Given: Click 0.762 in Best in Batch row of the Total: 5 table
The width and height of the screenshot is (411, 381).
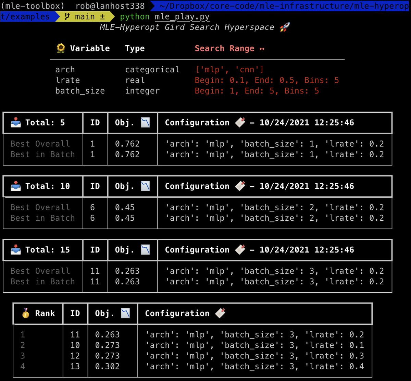Looking at the screenshot, I should pyautogui.click(x=127, y=155).
